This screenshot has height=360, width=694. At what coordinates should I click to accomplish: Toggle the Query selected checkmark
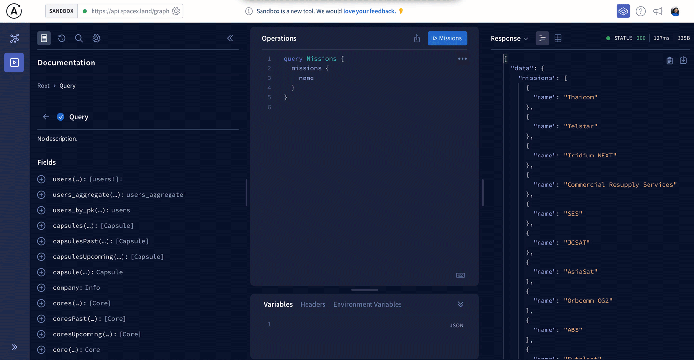(61, 117)
